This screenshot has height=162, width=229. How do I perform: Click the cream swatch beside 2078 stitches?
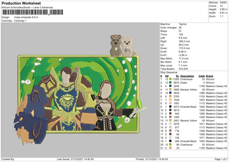point(170,124)
